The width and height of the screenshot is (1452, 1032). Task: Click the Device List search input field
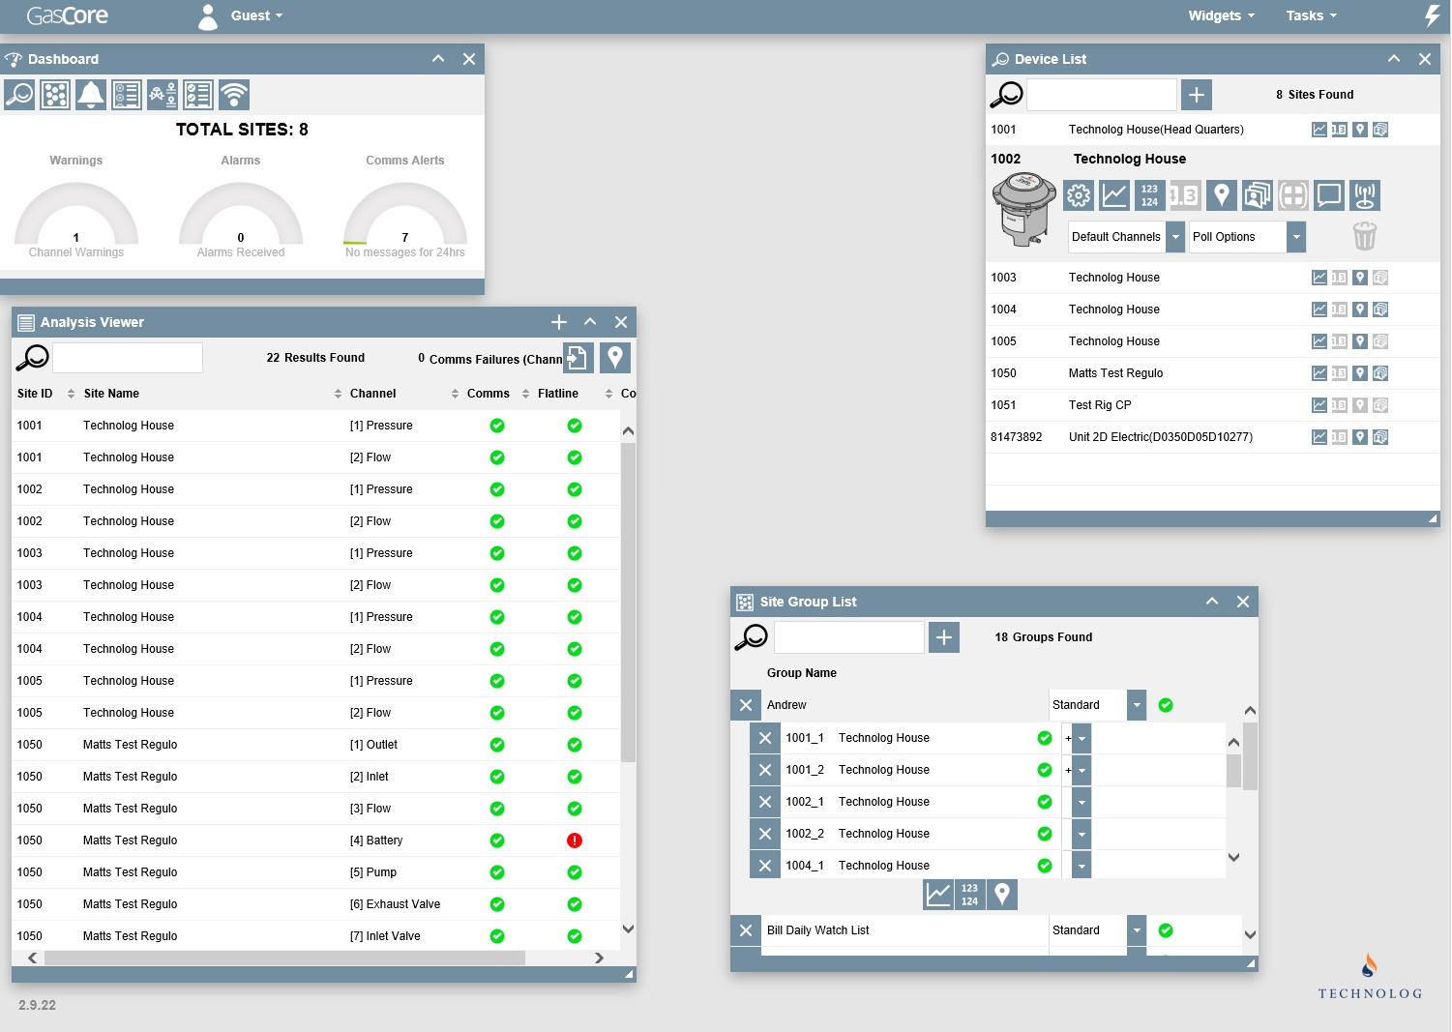click(1102, 95)
